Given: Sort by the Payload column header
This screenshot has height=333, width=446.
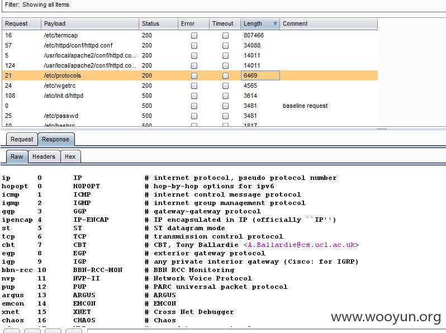Looking at the screenshot, I should 90,23.
